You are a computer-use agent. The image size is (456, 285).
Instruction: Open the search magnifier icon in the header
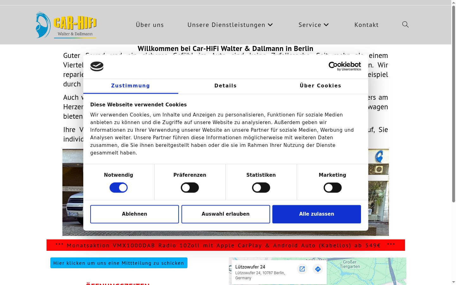pyautogui.click(x=405, y=25)
